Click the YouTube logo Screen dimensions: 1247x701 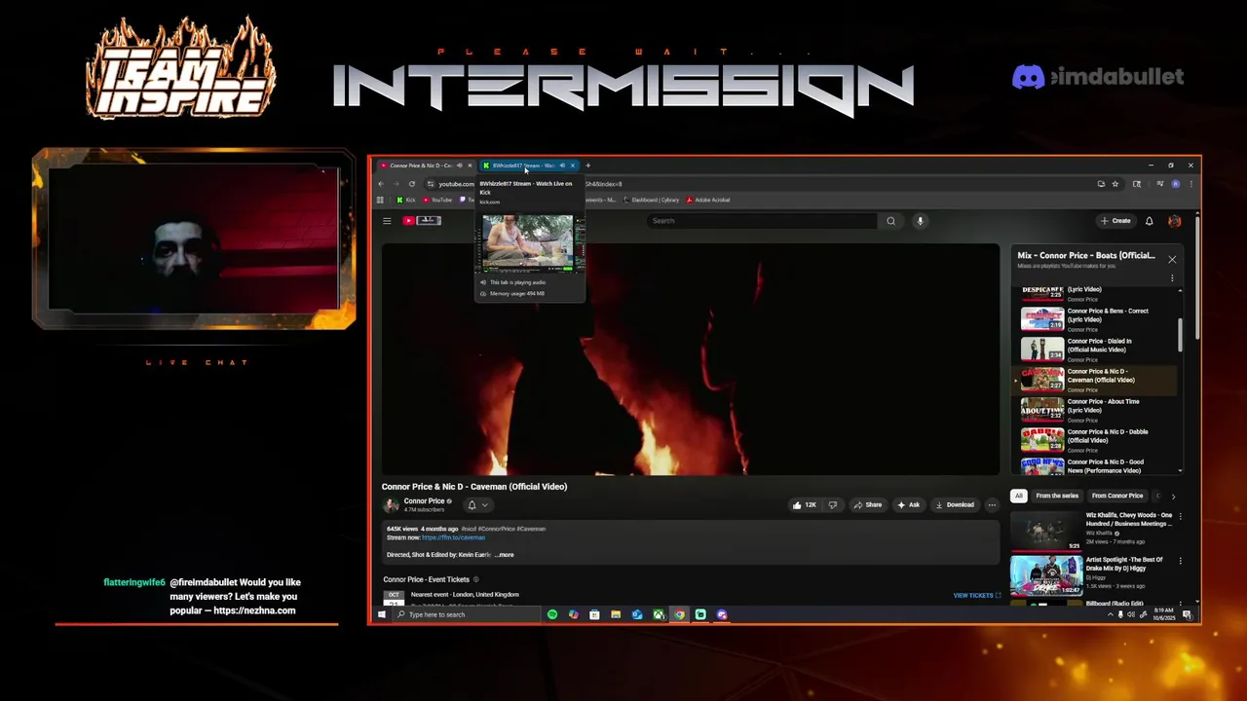click(423, 221)
